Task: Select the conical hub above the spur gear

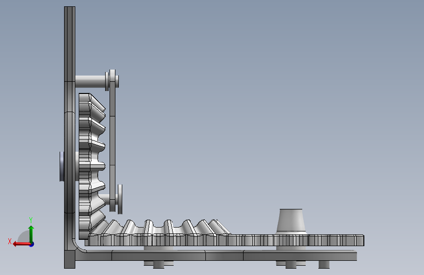Action: click(291, 221)
